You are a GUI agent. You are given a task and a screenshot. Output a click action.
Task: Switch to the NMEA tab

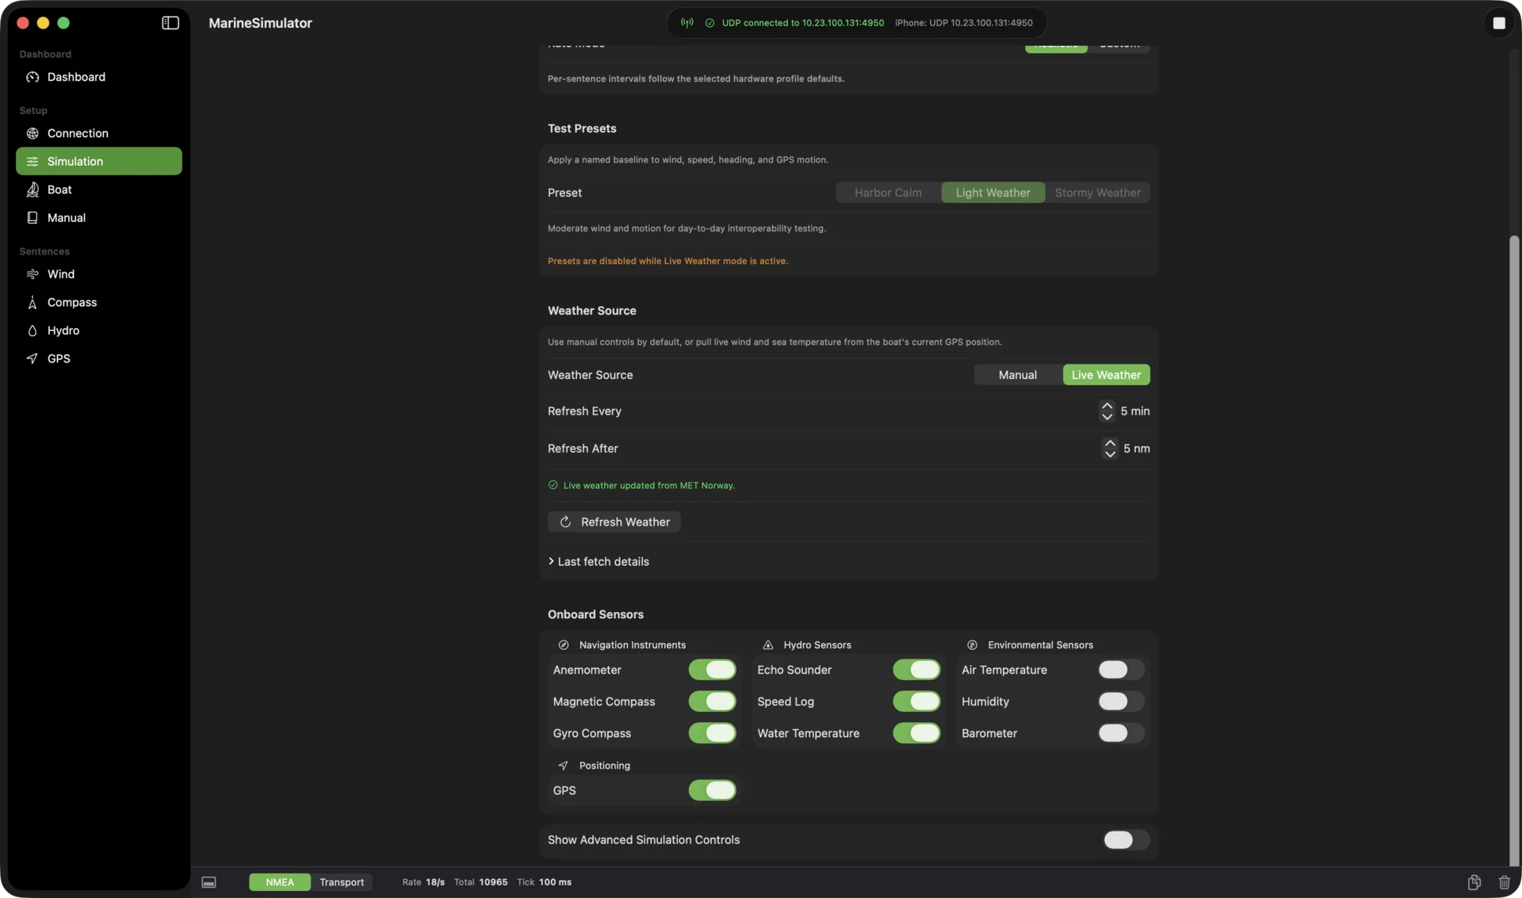coord(280,882)
